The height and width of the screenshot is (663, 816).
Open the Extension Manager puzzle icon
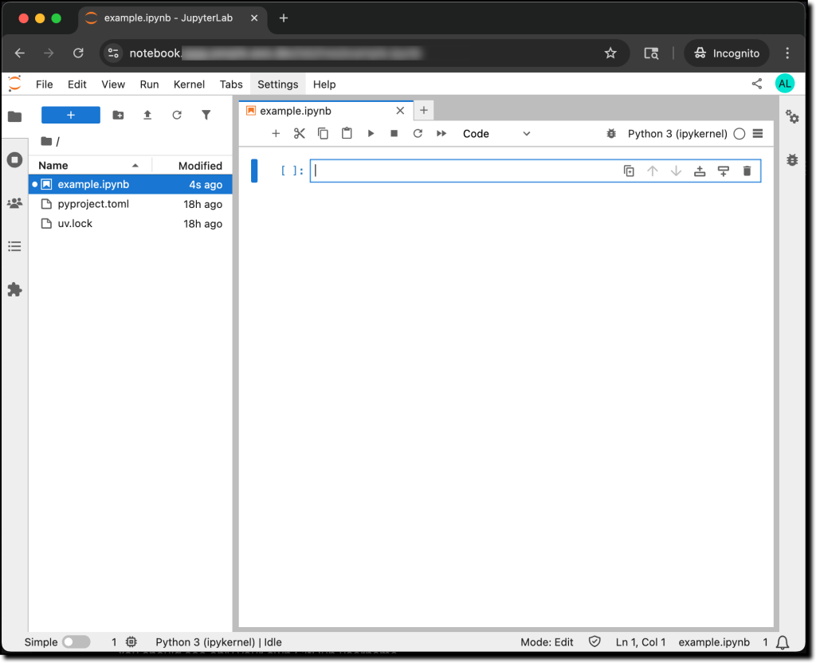(14, 290)
